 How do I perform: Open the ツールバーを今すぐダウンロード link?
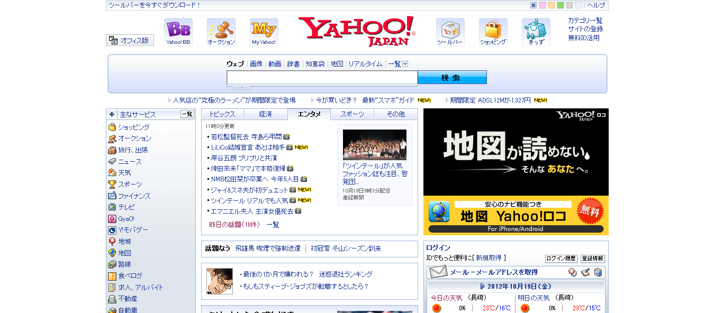tap(155, 5)
